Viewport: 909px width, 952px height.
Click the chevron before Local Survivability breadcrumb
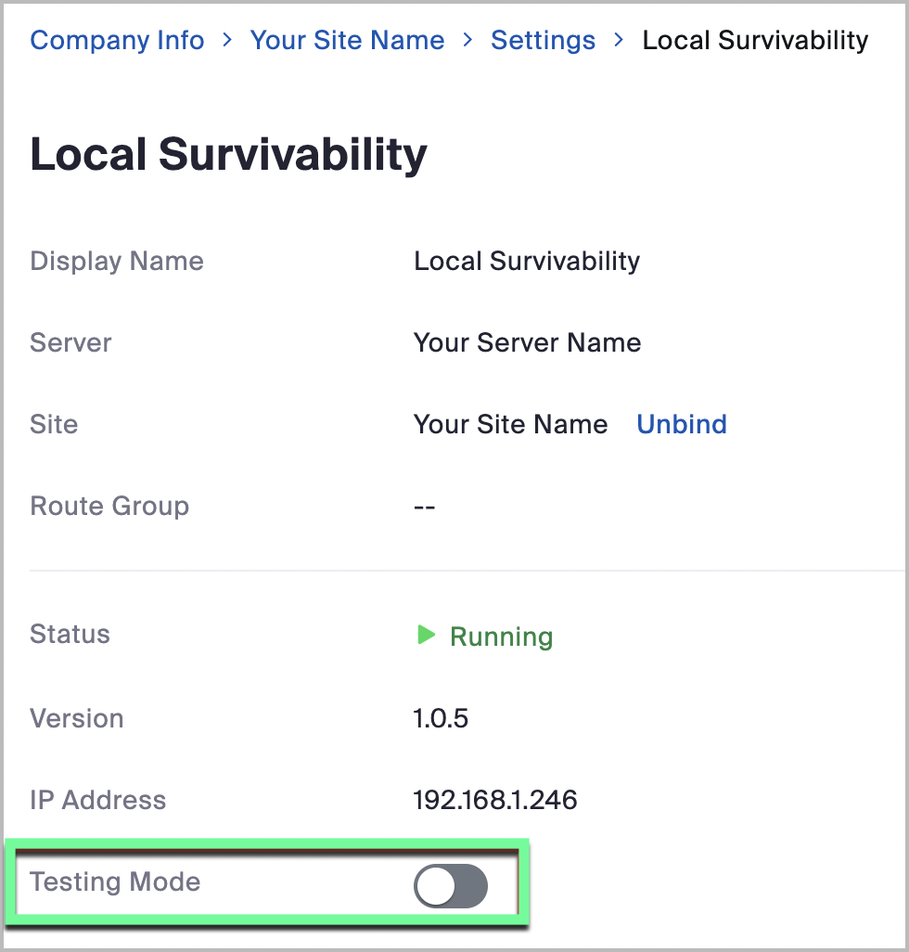[x=619, y=41]
